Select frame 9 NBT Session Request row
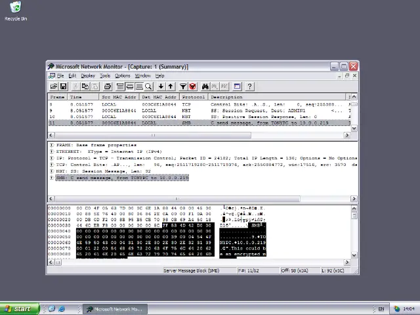420x315 pixels. [x=199, y=111]
